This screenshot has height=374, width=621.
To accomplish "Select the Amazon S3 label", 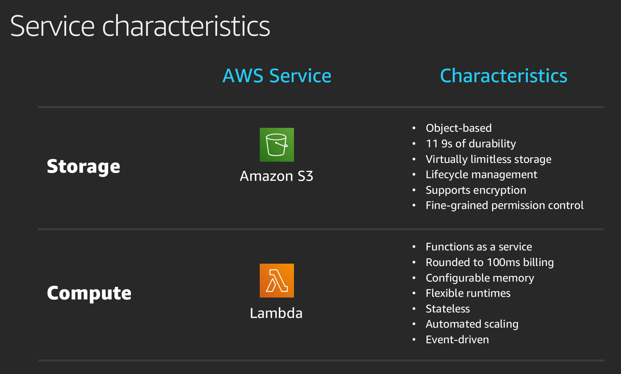I will pyautogui.click(x=276, y=176).
